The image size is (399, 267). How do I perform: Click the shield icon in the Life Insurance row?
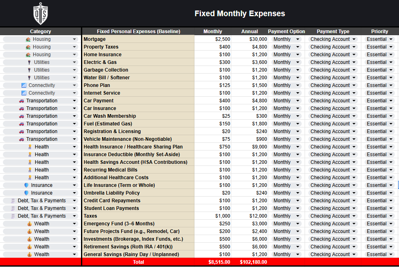tap(26, 185)
